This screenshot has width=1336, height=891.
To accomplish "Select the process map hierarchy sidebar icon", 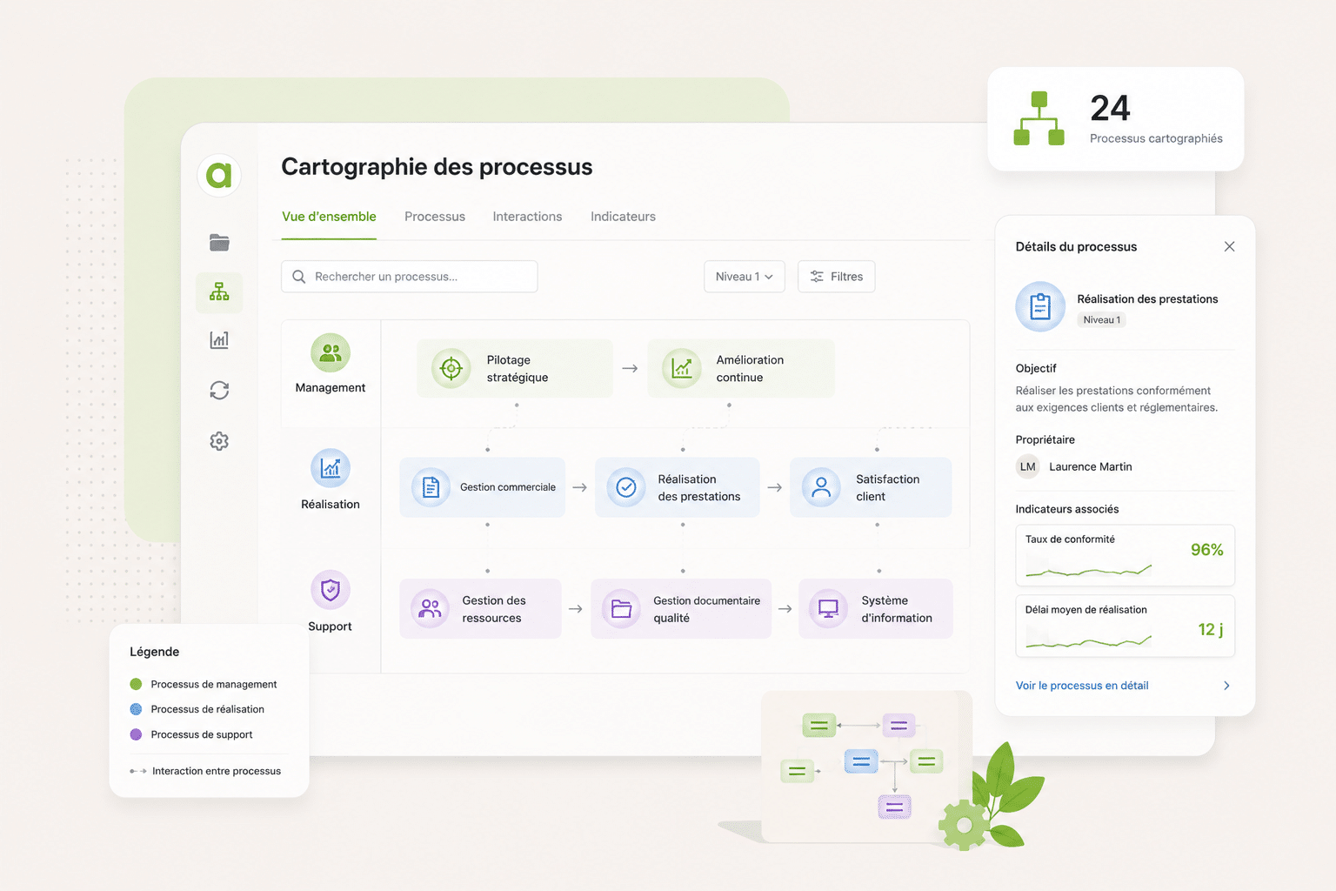I will 219,291.
